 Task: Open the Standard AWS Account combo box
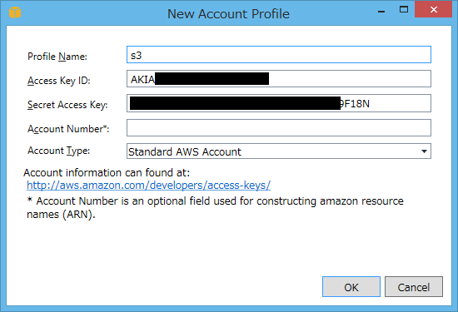pyautogui.click(x=279, y=151)
